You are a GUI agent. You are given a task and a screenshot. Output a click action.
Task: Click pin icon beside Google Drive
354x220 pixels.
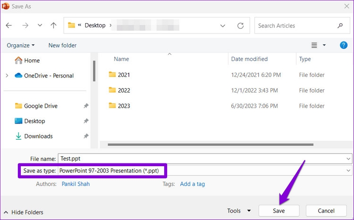[86, 106]
